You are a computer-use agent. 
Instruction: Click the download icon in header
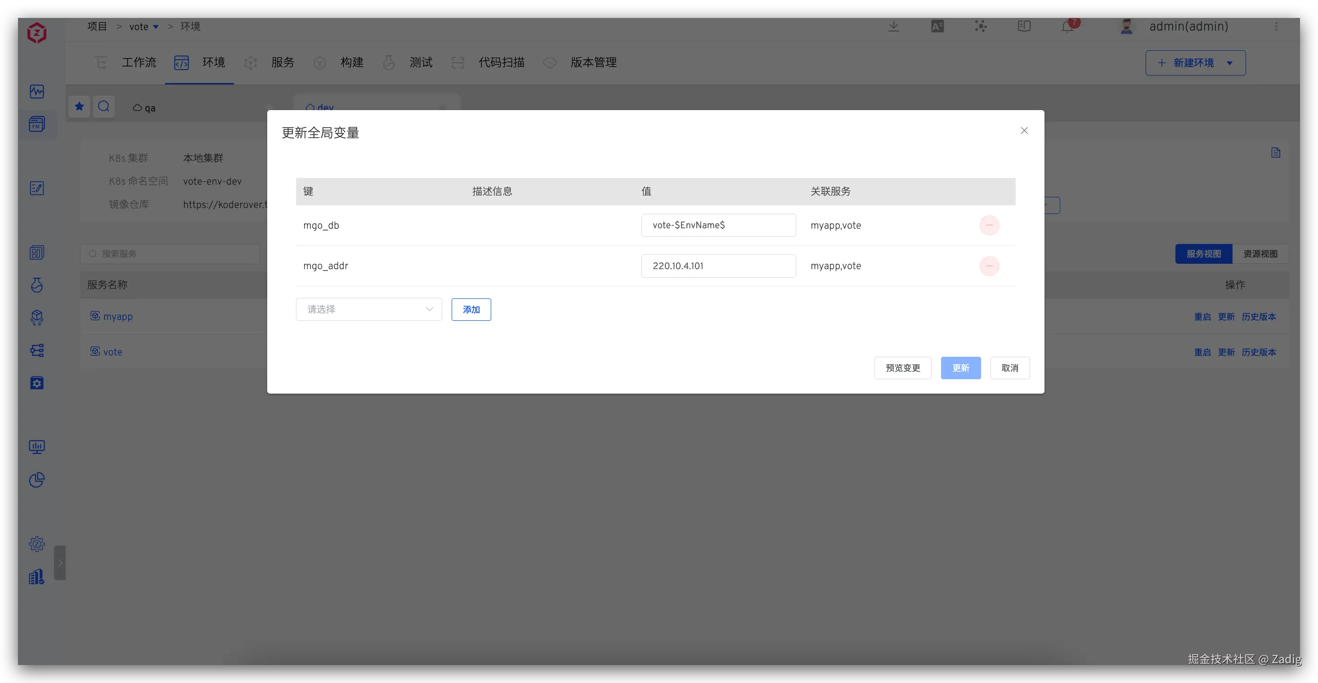(x=893, y=27)
